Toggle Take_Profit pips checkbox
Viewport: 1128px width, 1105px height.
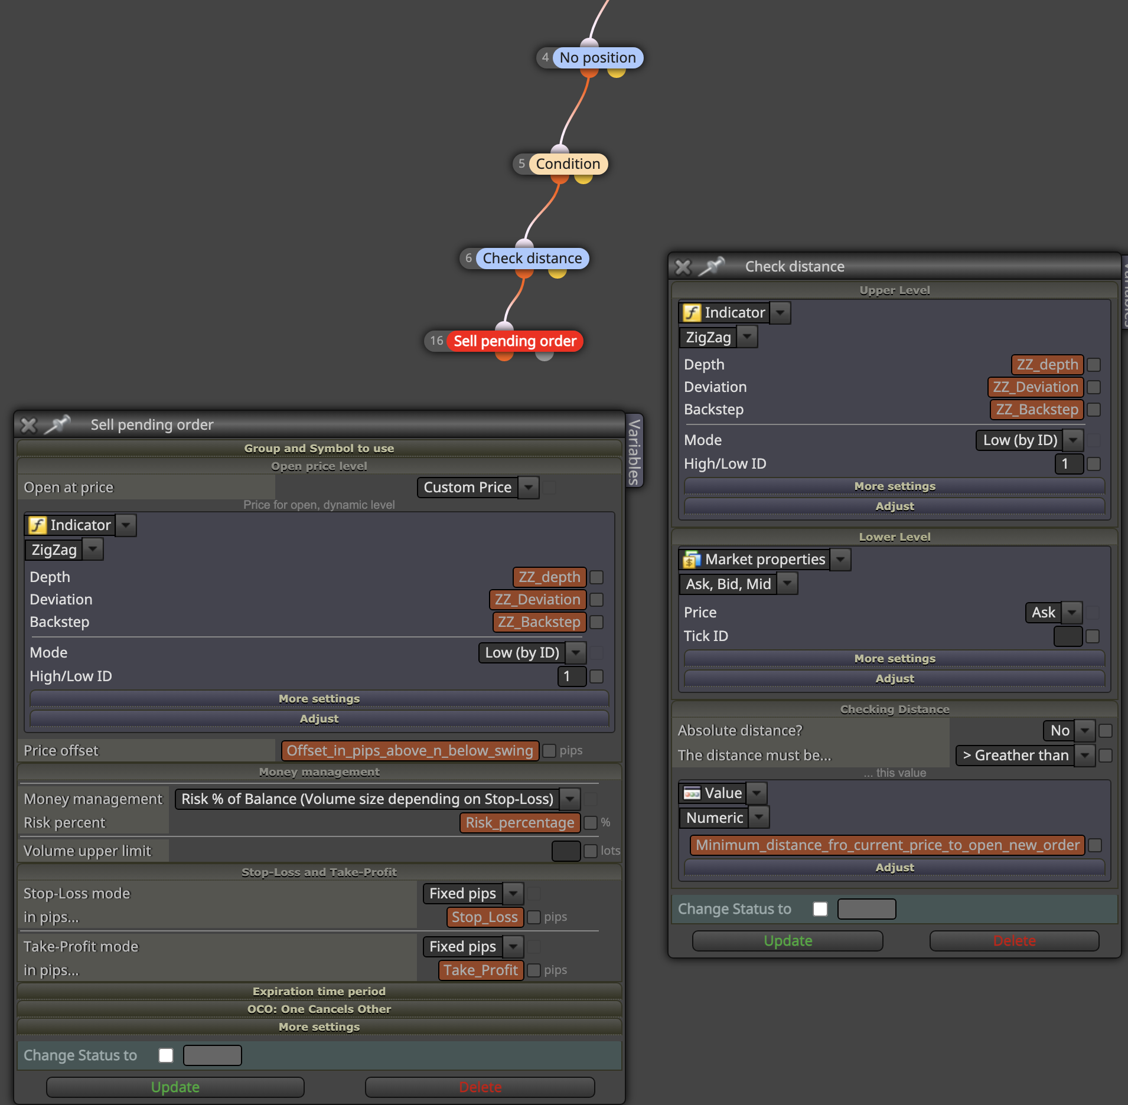click(x=534, y=970)
